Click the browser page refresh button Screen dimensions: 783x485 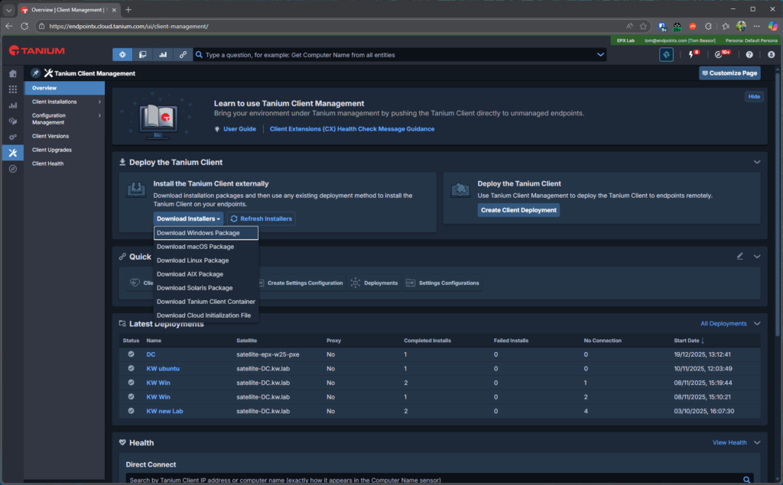click(x=24, y=26)
